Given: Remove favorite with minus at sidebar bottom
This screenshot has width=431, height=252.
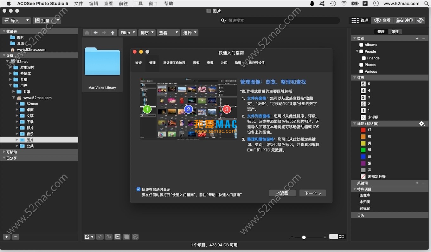Looking at the screenshot, I should pos(16,237).
